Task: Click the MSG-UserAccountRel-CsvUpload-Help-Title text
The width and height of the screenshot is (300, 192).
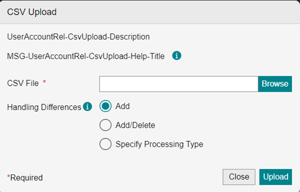Action: click(x=85, y=56)
